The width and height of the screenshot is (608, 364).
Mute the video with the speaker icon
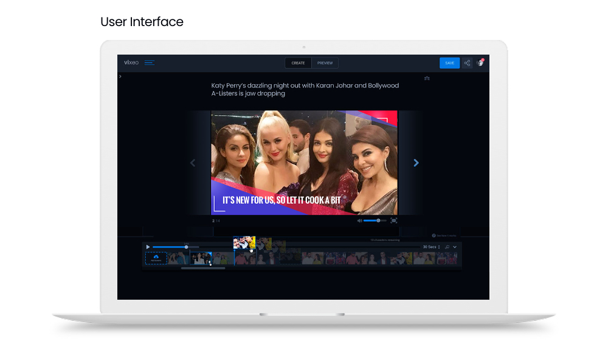(359, 221)
